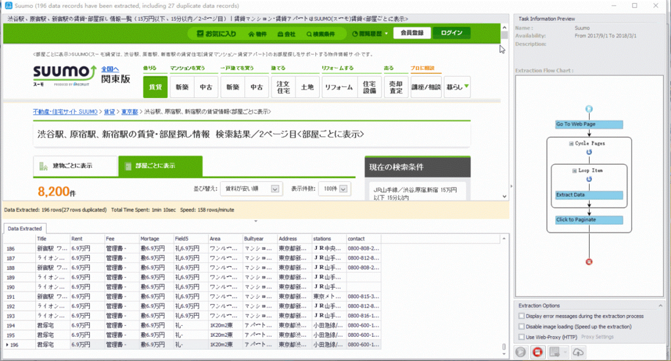Open the 注文住宅 navigation tab
671x361 pixels.
(283, 87)
